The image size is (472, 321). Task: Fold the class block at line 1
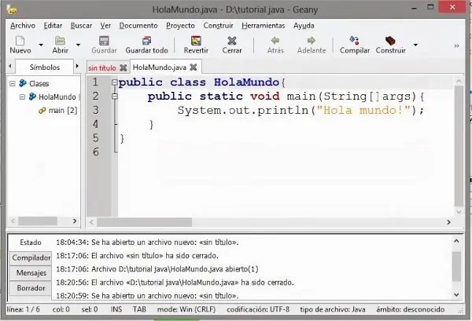[x=114, y=82]
